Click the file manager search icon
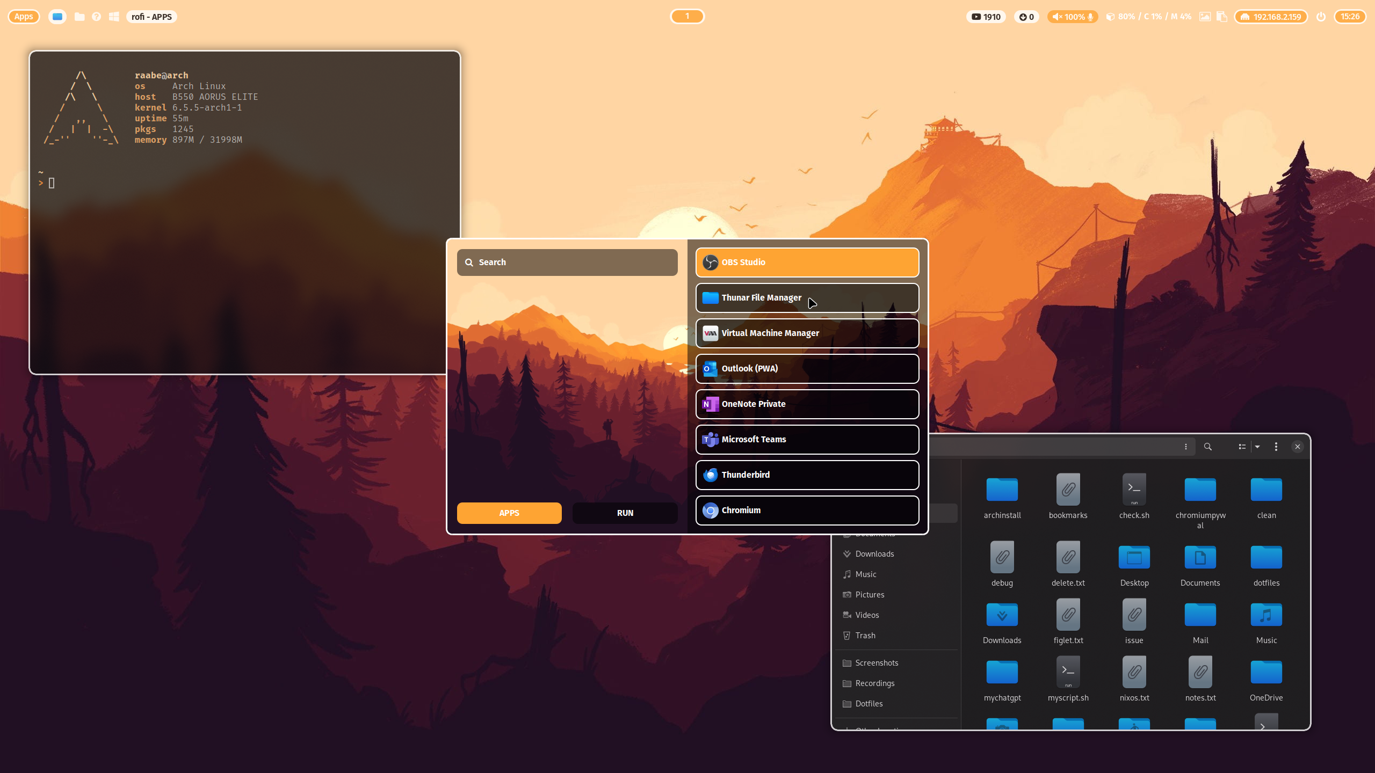 pyautogui.click(x=1207, y=447)
